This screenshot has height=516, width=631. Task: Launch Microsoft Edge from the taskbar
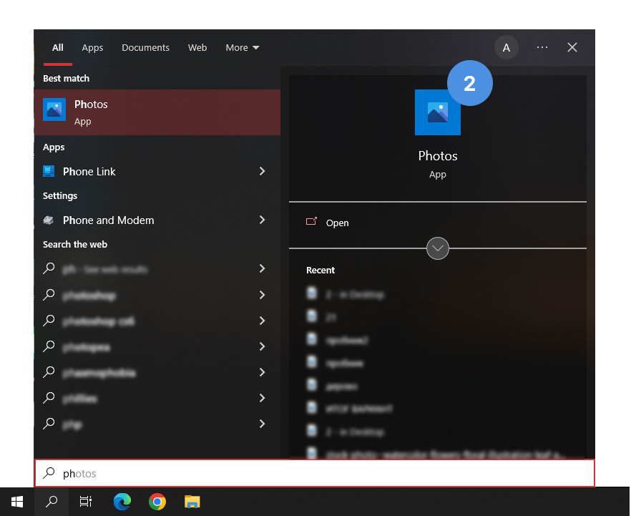click(122, 502)
